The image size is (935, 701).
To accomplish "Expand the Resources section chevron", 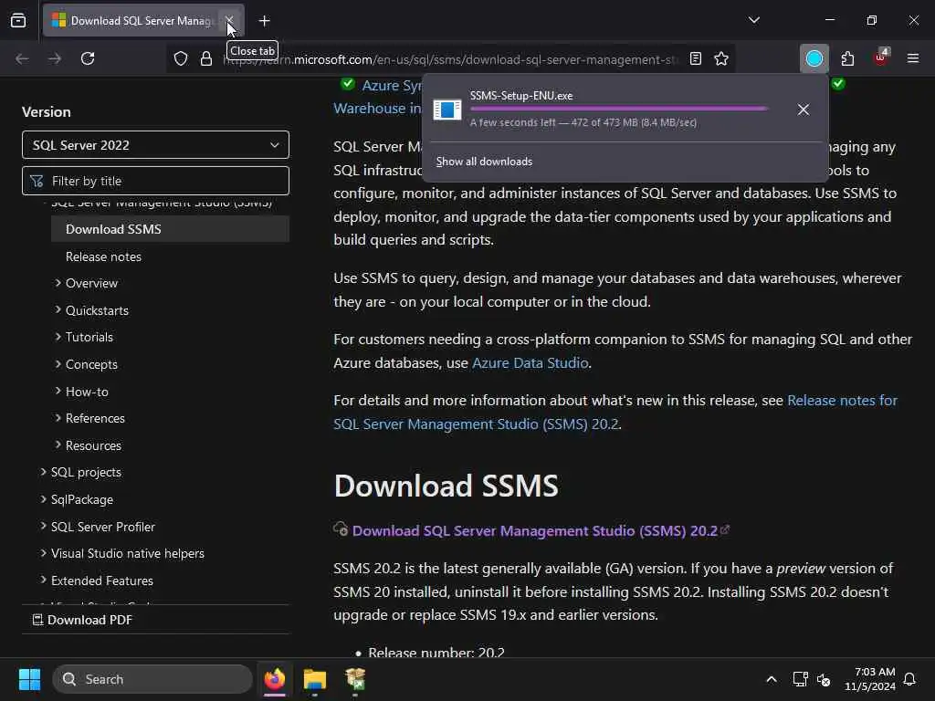I will tap(58, 445).
